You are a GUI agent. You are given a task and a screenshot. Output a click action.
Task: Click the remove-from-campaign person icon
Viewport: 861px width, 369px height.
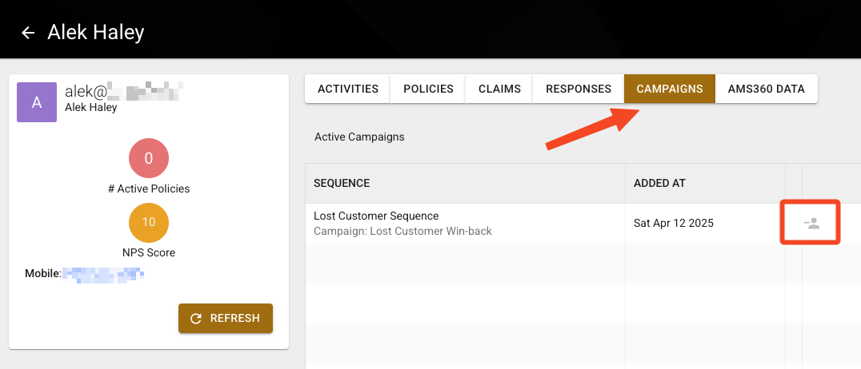coord(811,224)
